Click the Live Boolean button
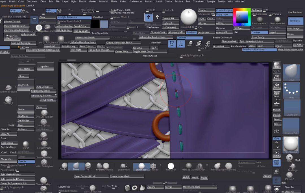 pyautogui.click(x=295, y=12)
